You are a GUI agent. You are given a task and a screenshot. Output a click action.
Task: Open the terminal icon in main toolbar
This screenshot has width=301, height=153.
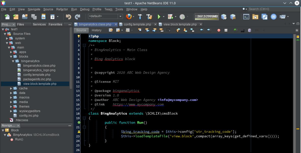[246, 17]
